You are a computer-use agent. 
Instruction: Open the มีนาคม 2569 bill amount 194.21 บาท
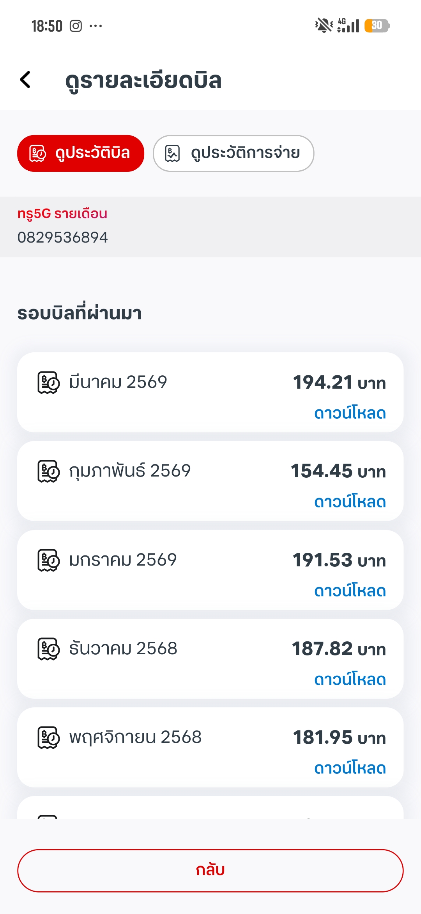pyautogui.click(x=339, y=382)
